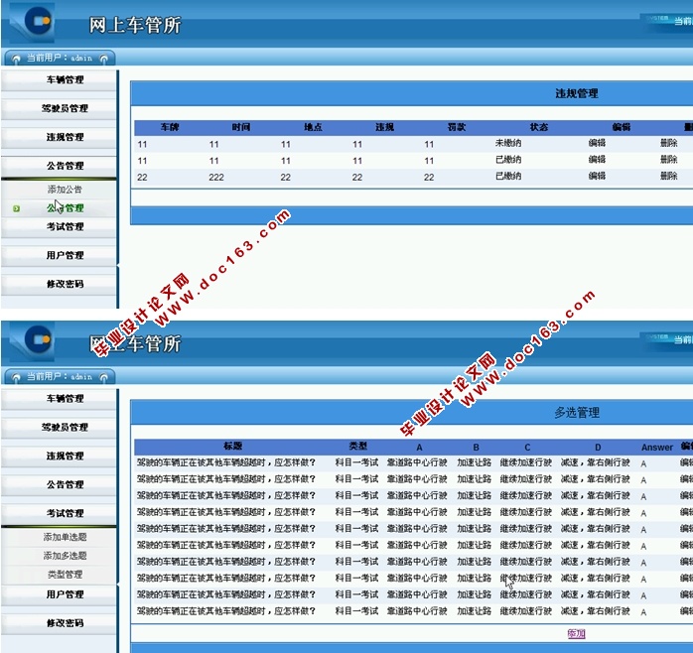Edit the violation row with status 未缴纳

coord(597,143)
